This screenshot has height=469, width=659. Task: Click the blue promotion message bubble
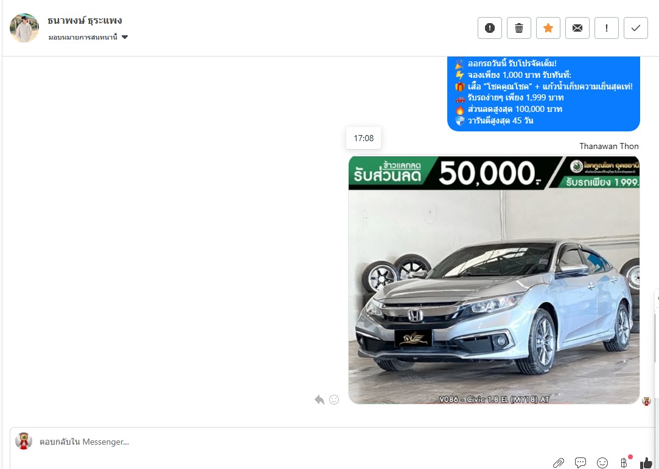[x=543, y=94]
